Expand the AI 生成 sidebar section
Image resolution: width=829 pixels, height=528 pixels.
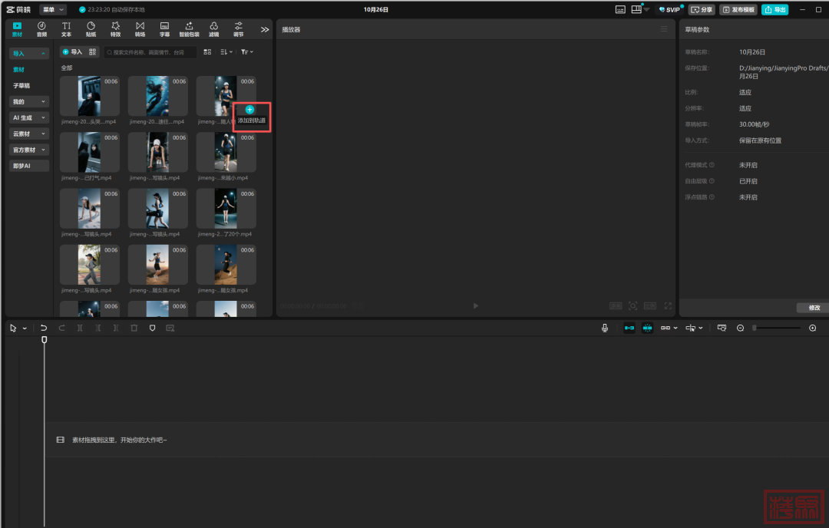coord(29,117)
